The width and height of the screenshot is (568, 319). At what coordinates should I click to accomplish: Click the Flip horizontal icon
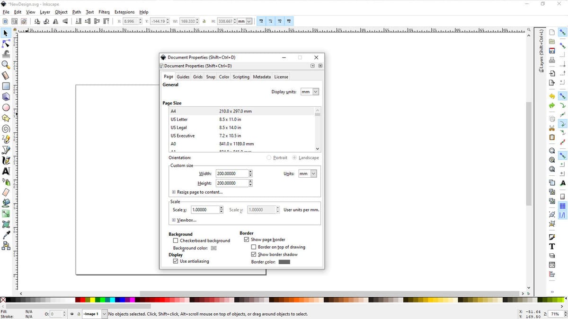point(56,21)
